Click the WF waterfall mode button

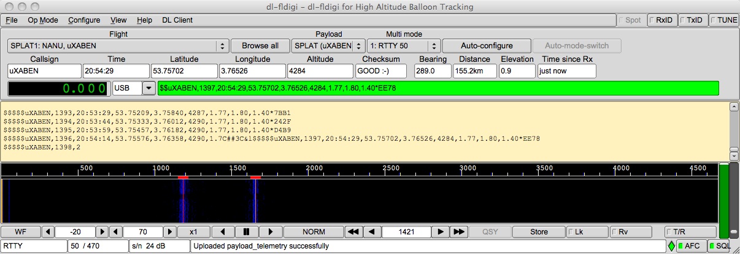20,232
